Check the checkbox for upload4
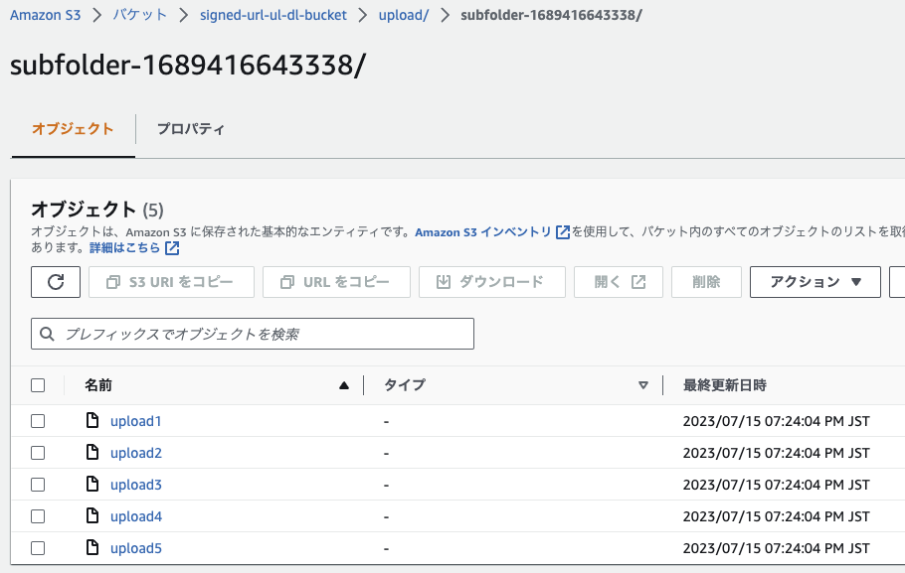The width and height of the screenshot is (905, 573). coord(38,515)
